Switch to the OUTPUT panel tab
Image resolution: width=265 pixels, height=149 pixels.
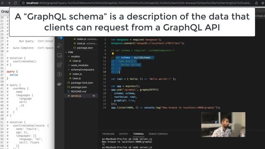(x=123, y=134)
